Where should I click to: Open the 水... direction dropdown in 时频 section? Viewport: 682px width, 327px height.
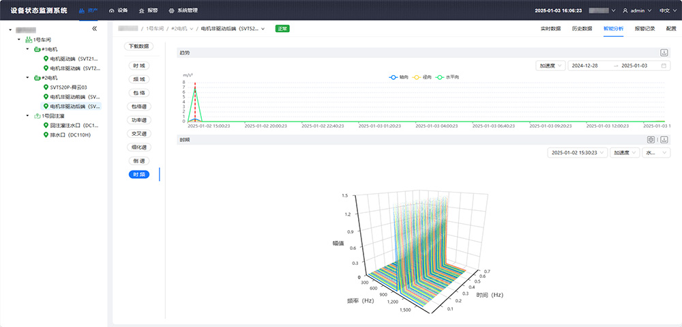[656, 153]
